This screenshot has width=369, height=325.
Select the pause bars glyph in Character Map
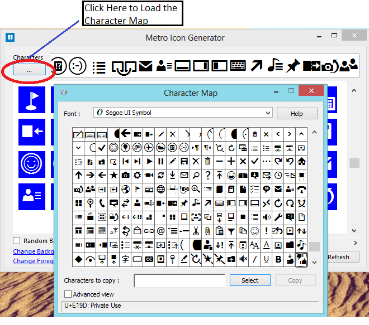(160, 162)
